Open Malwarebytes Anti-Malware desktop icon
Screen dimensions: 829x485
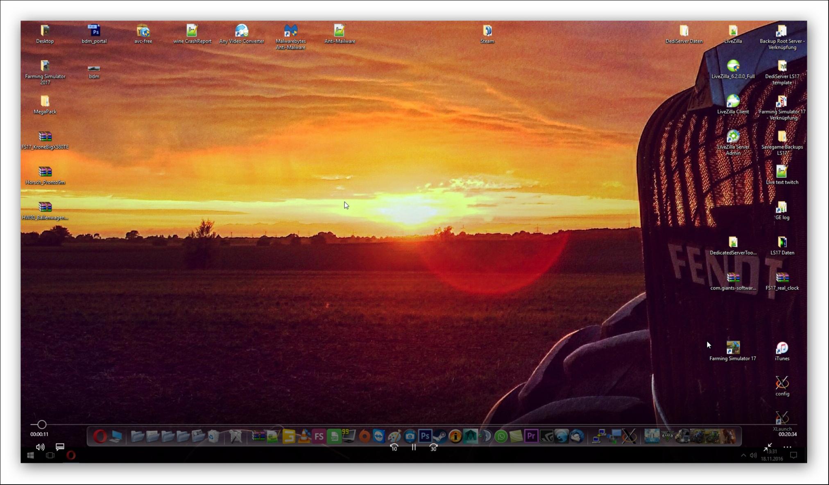point(290,37)
